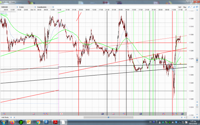Open the Candlestick chart type dropdown

[x=45, y=7]
